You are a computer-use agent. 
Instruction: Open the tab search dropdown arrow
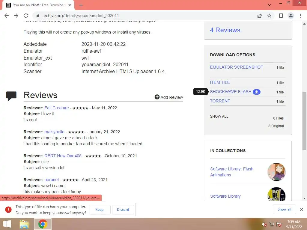[x=270, y=5]
